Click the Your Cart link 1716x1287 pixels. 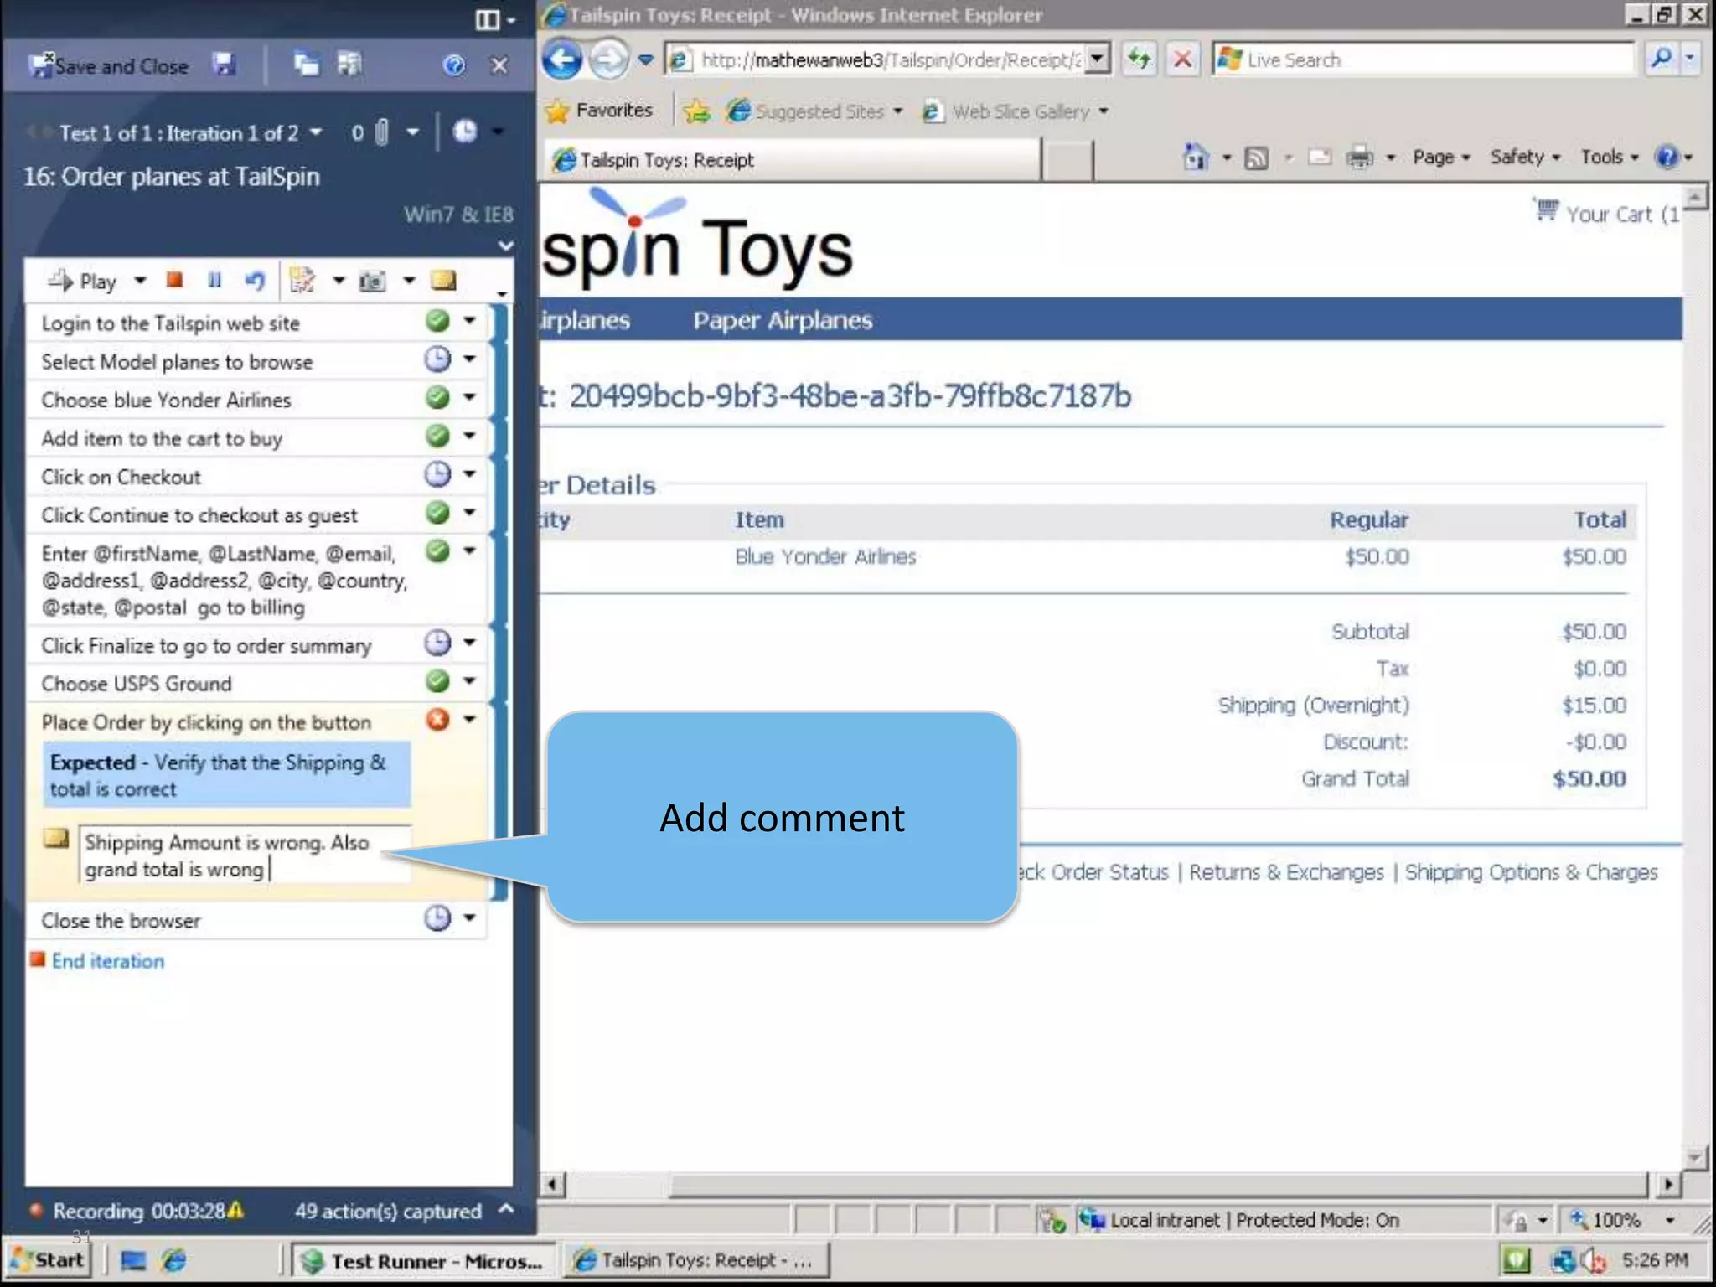coord(1607,213)
